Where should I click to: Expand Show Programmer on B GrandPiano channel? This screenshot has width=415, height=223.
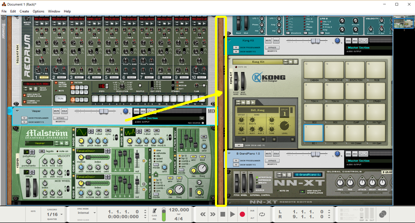tap(236, 161)
